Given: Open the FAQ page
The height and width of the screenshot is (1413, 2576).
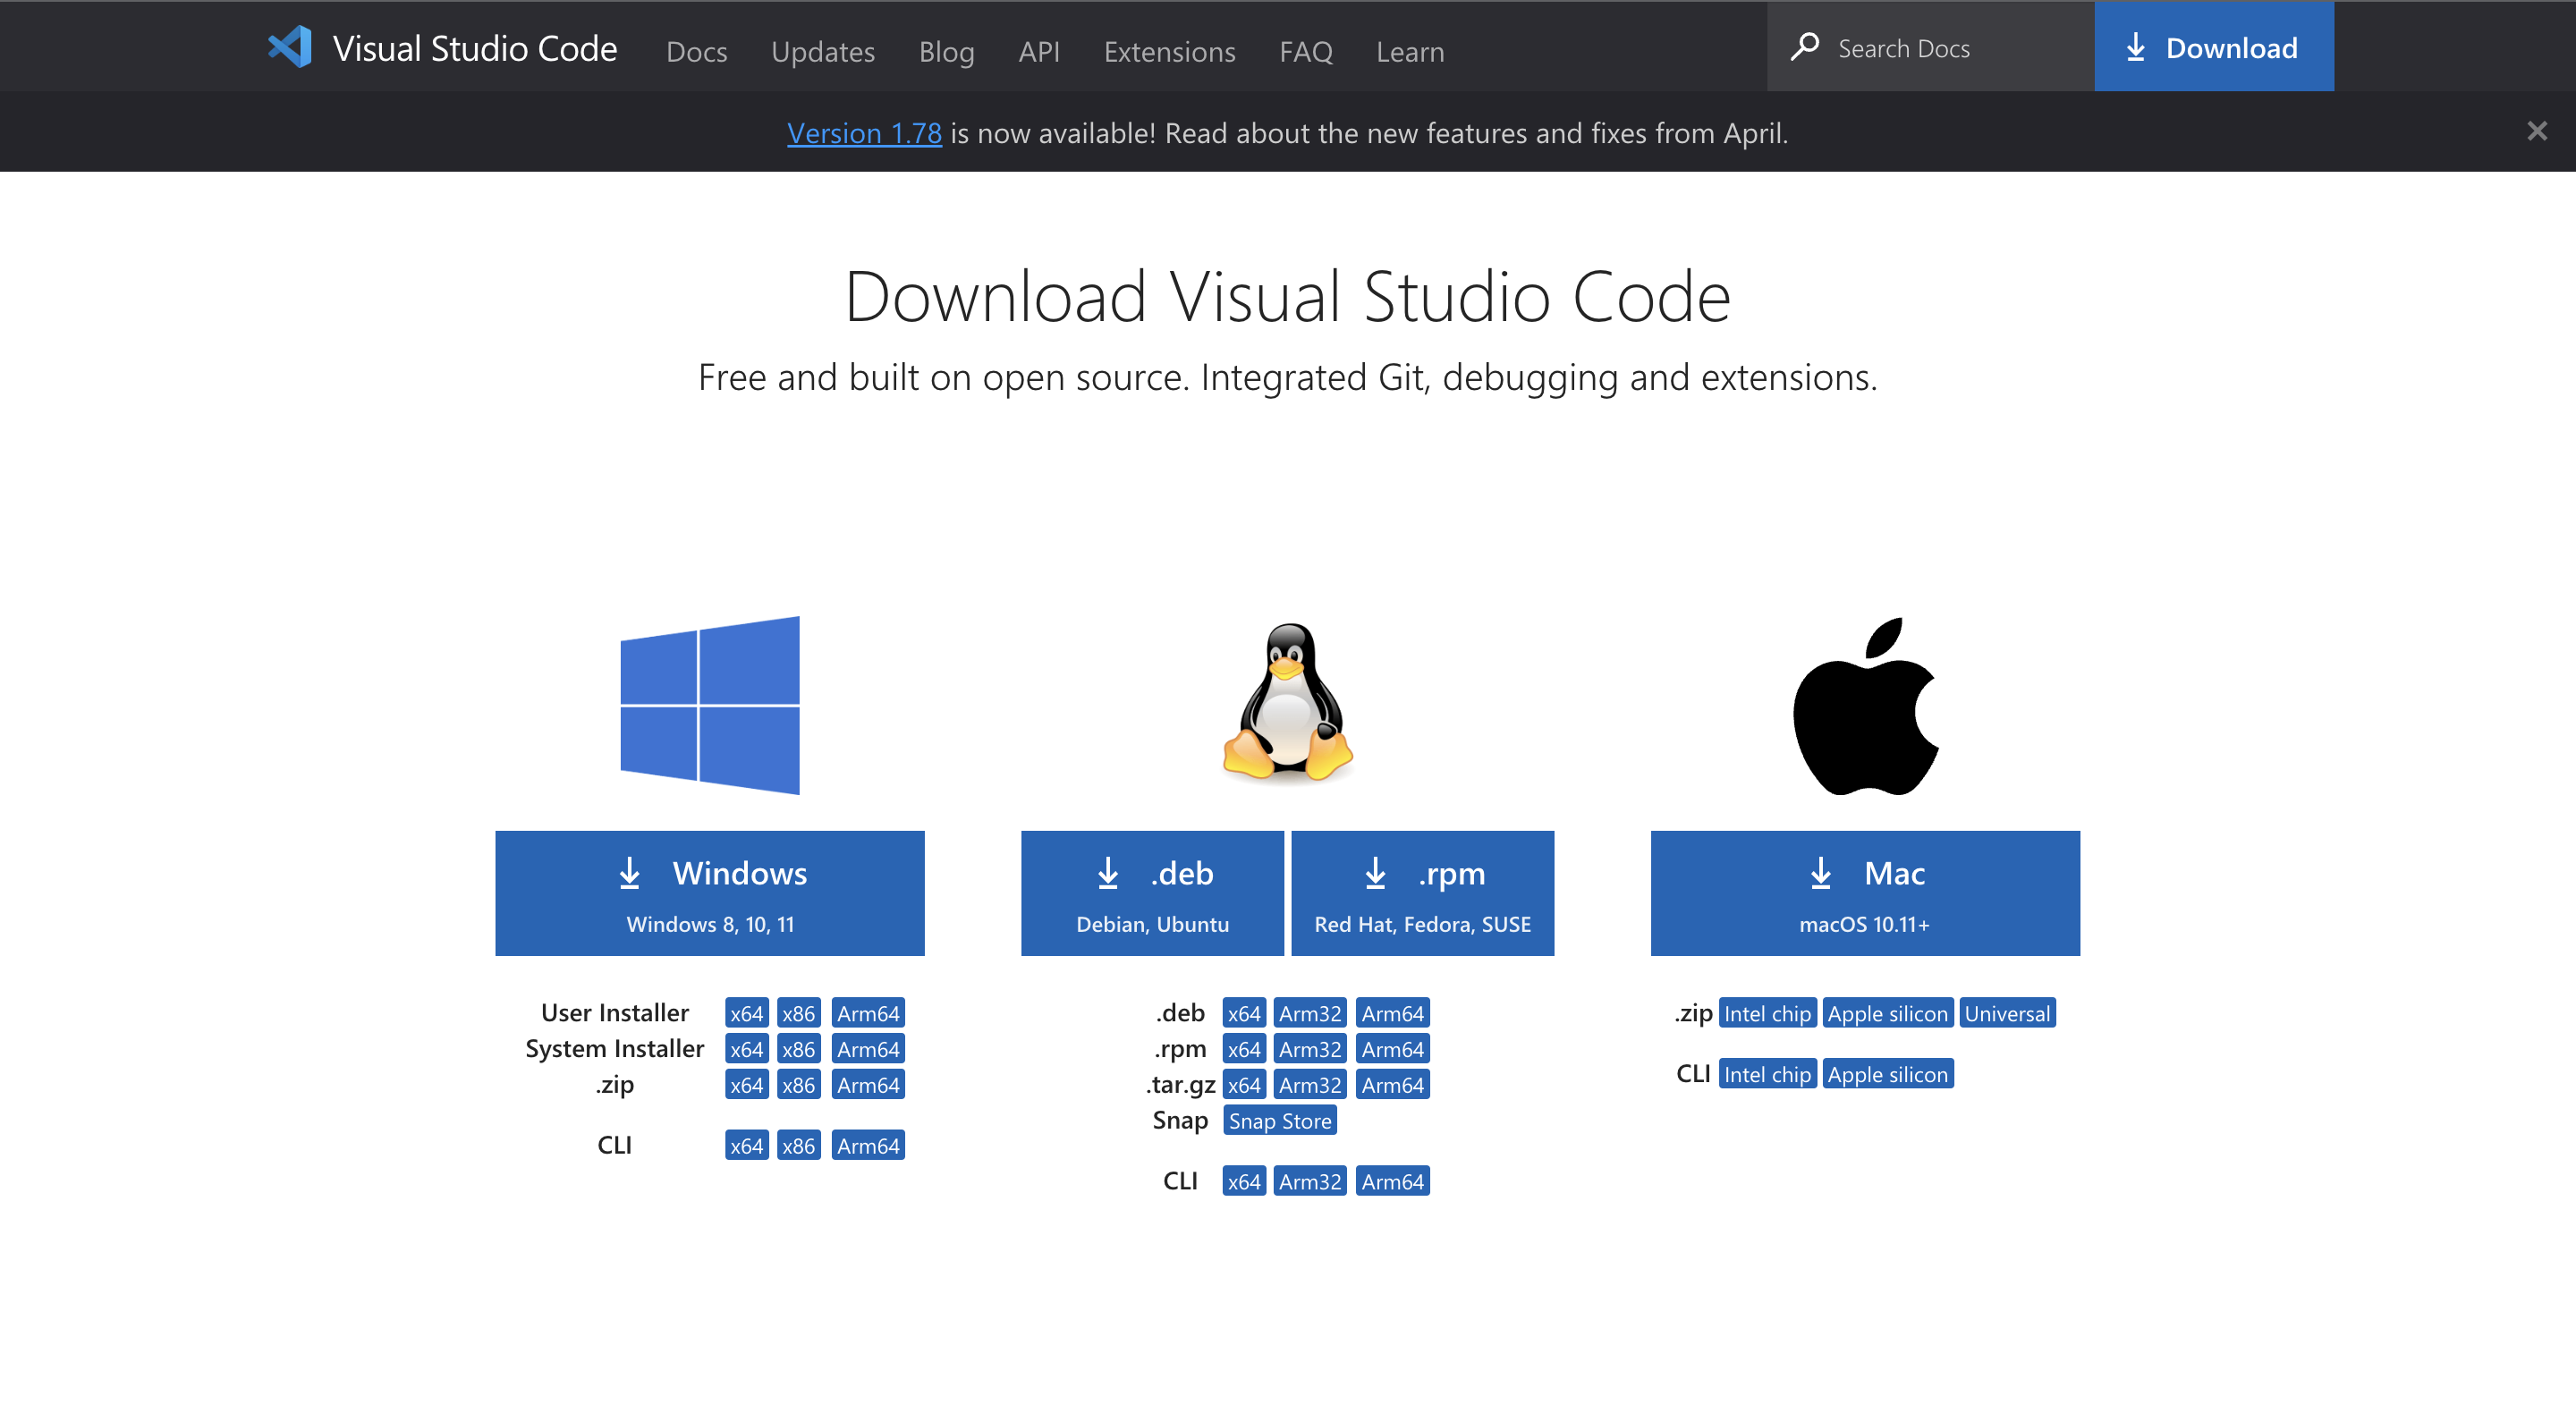Looking at the screenshot, I should (x=1306, y=51).
